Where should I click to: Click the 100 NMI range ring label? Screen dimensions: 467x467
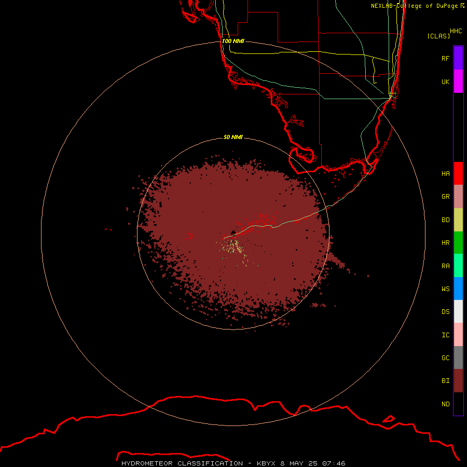point(233,41)
